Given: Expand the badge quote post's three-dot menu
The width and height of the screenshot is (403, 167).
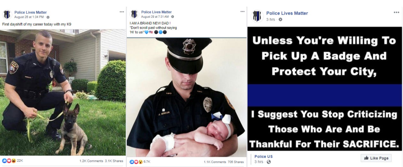Looking at the screenshot, I should 396,12.
